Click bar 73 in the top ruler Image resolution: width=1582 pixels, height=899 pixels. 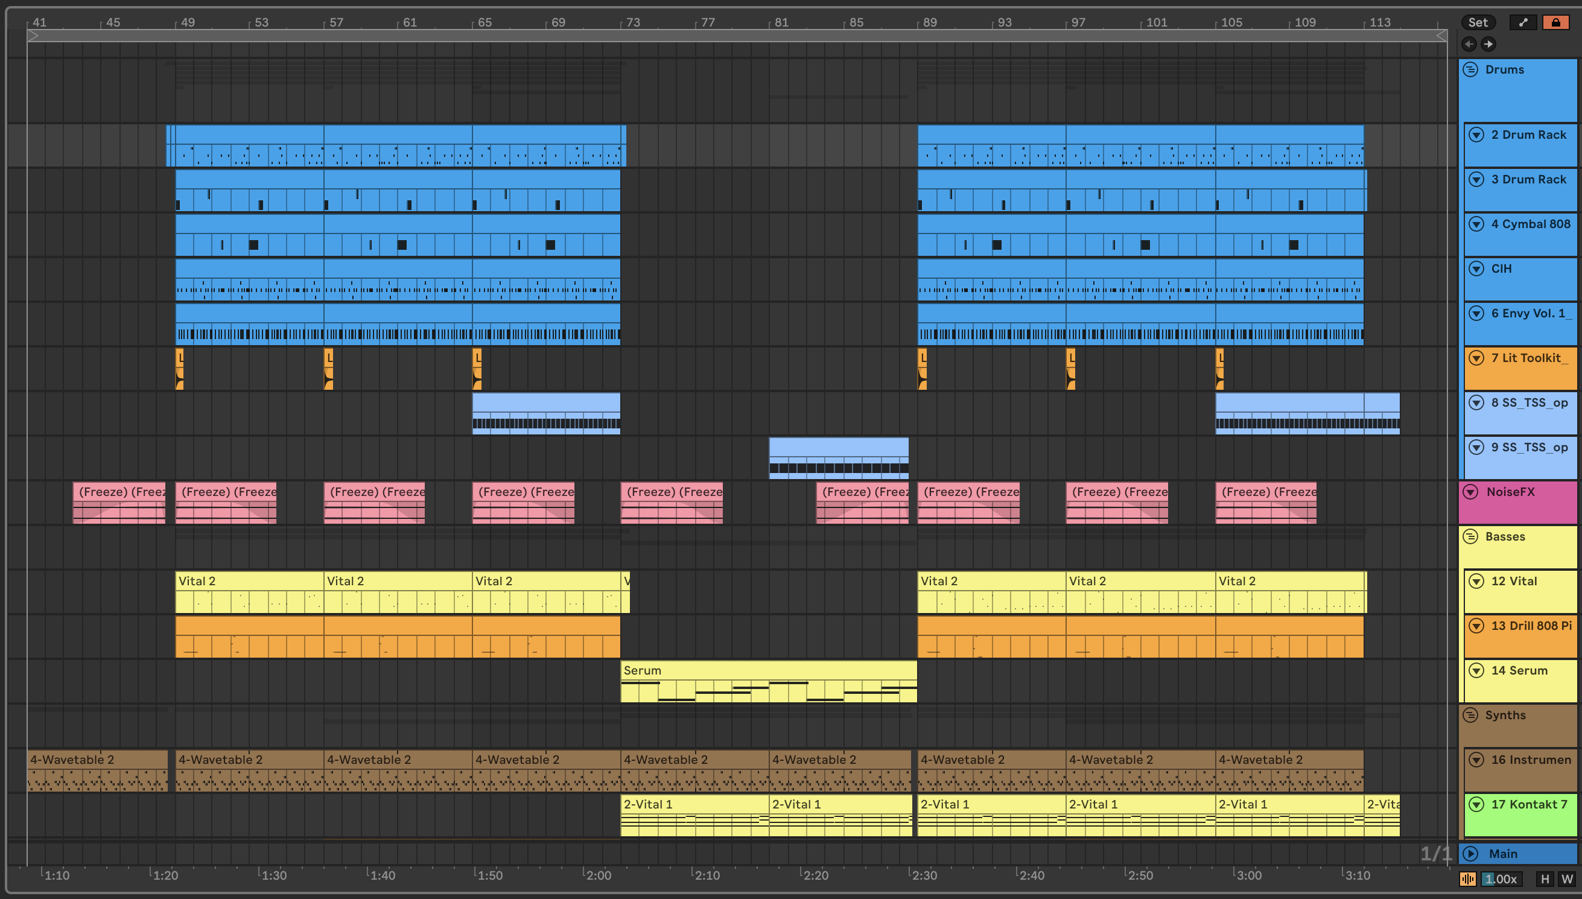(x=633, y=22)
